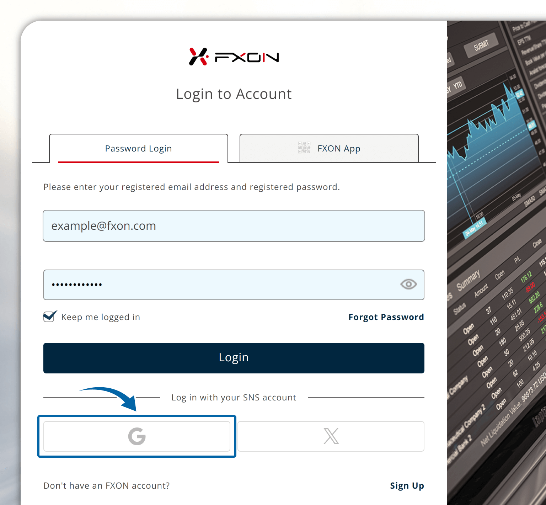Viewport: 546px width, 505px height.
Task: Focus the email address field
Action: (234, 226)
